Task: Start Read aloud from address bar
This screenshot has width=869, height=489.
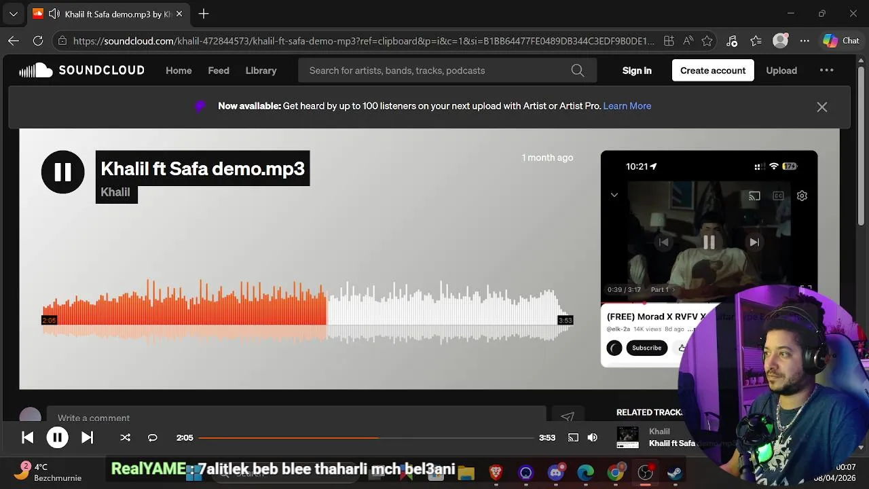Action: [x=688, y=41]
